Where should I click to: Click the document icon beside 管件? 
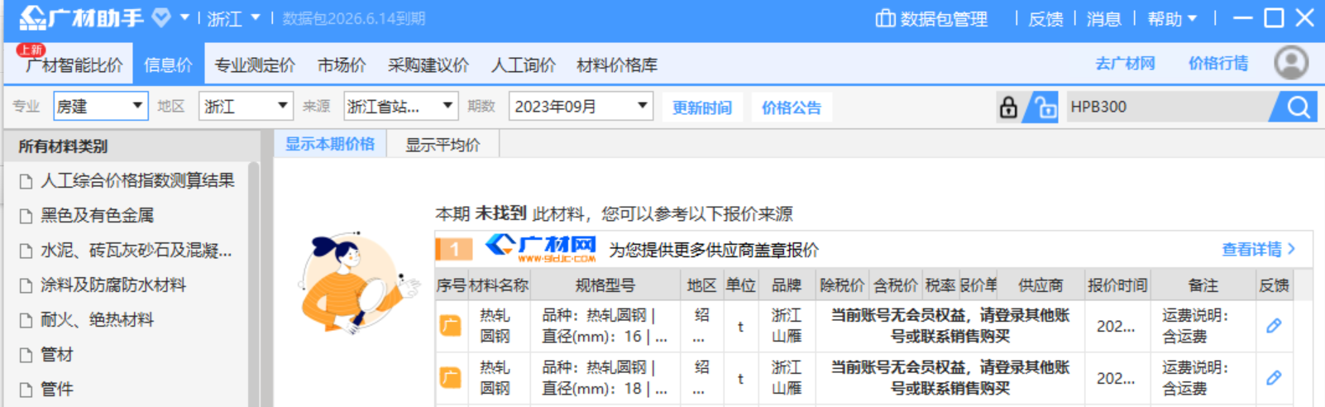click(x=26, y=390)
